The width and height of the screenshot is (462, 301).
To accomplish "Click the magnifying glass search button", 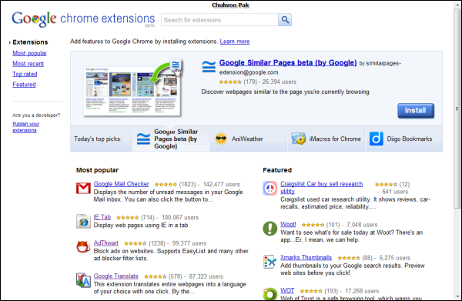I will coord(285,20).
